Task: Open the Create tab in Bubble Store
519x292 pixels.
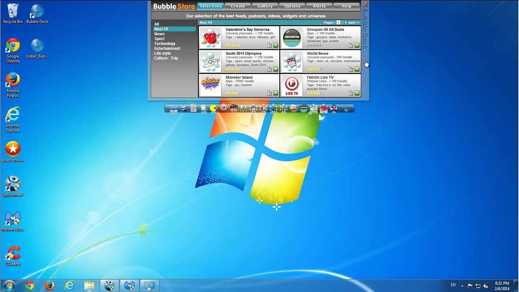Action: [x=238, y=6]
